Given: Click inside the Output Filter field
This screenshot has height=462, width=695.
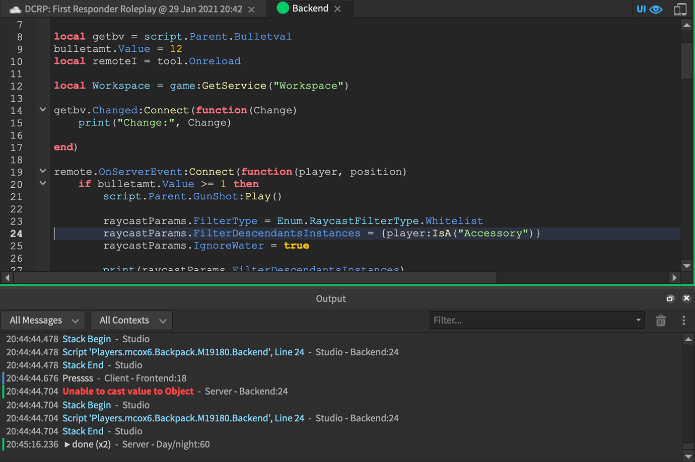Looking at the screenshot, I should tap(504, 320).
